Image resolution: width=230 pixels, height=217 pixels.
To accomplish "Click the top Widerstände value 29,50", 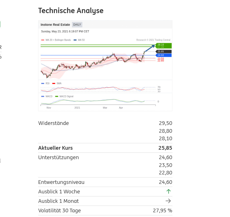I will 165,123.
